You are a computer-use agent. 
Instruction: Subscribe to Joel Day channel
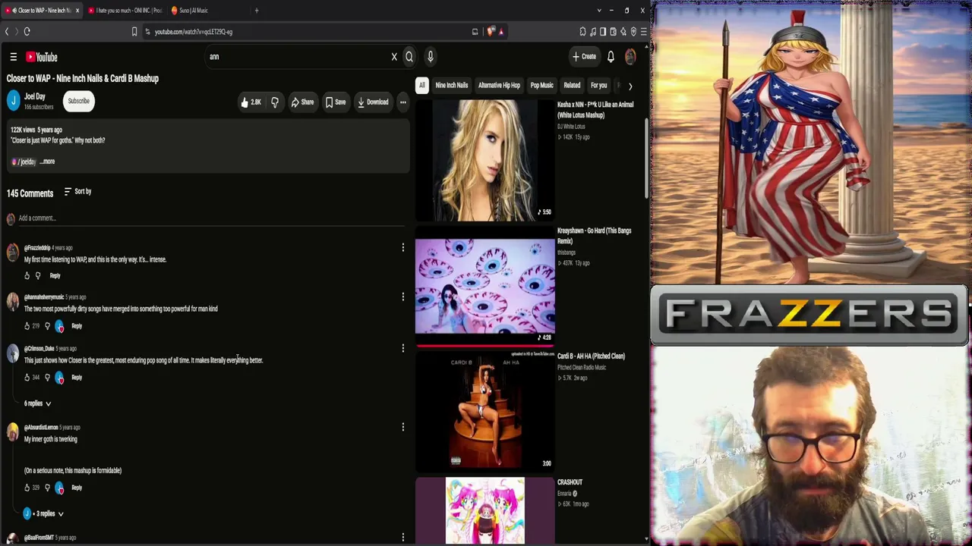(x=79, y=101)
